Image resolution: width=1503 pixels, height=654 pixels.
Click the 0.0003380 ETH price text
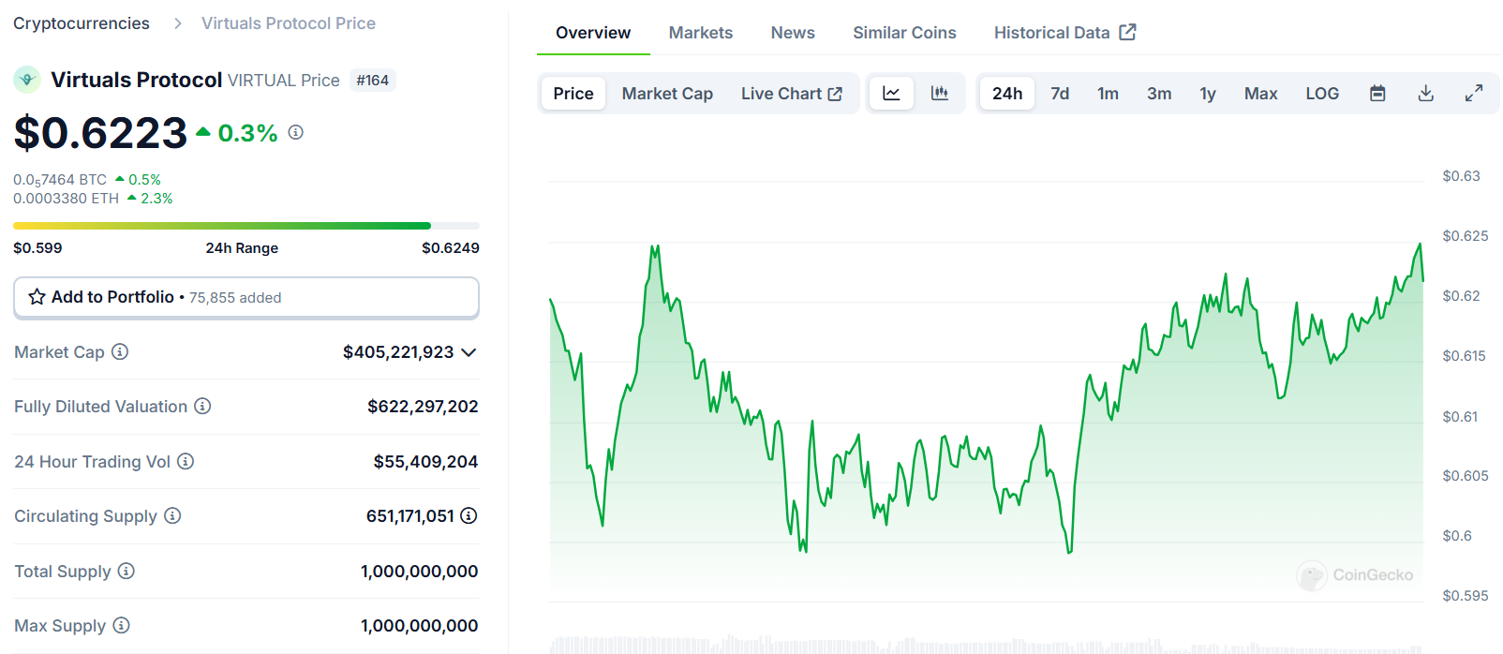[66, 199]
